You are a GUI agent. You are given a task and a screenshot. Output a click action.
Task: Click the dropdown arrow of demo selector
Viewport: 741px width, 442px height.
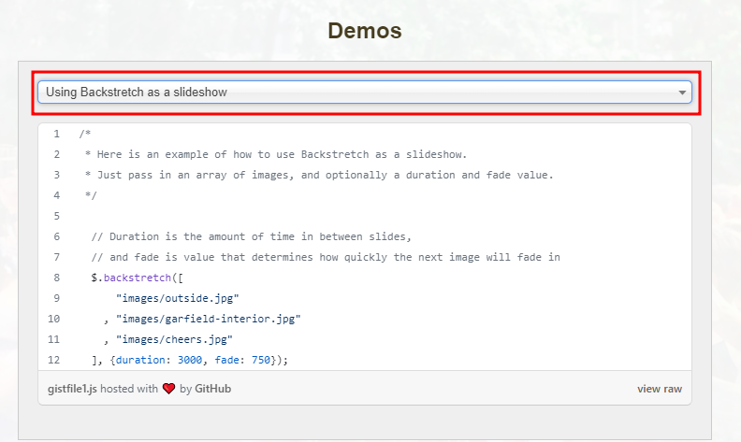point(682,93)
